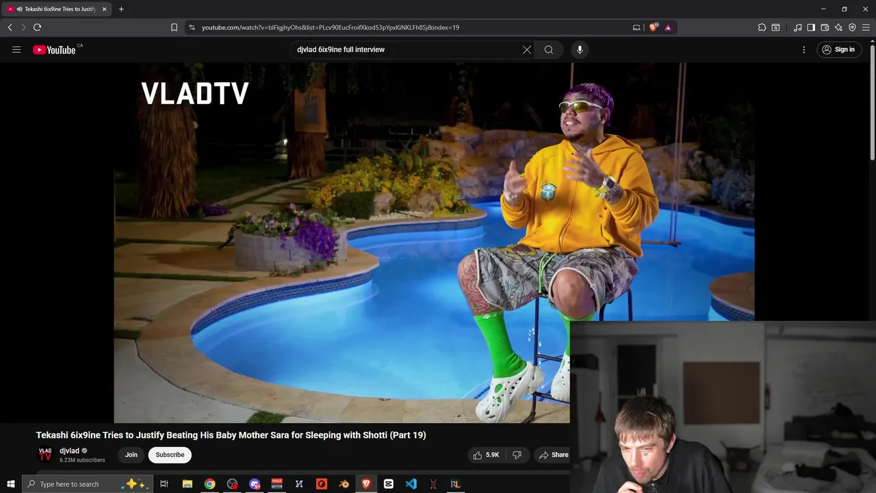Start voice search with the microphone icon
Screen dimensions: 876x493
coord(580,49)
